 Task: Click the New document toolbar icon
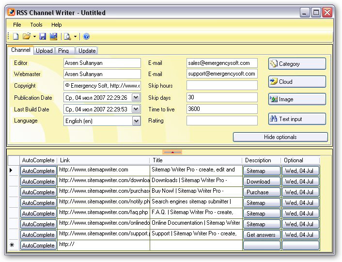point(16,36)
